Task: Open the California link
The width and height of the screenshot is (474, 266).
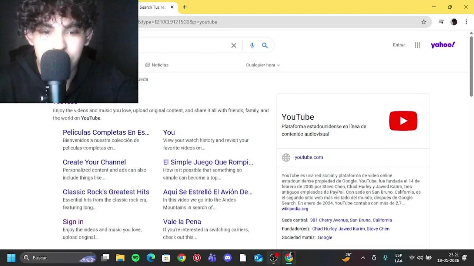Action: [382, 220]
